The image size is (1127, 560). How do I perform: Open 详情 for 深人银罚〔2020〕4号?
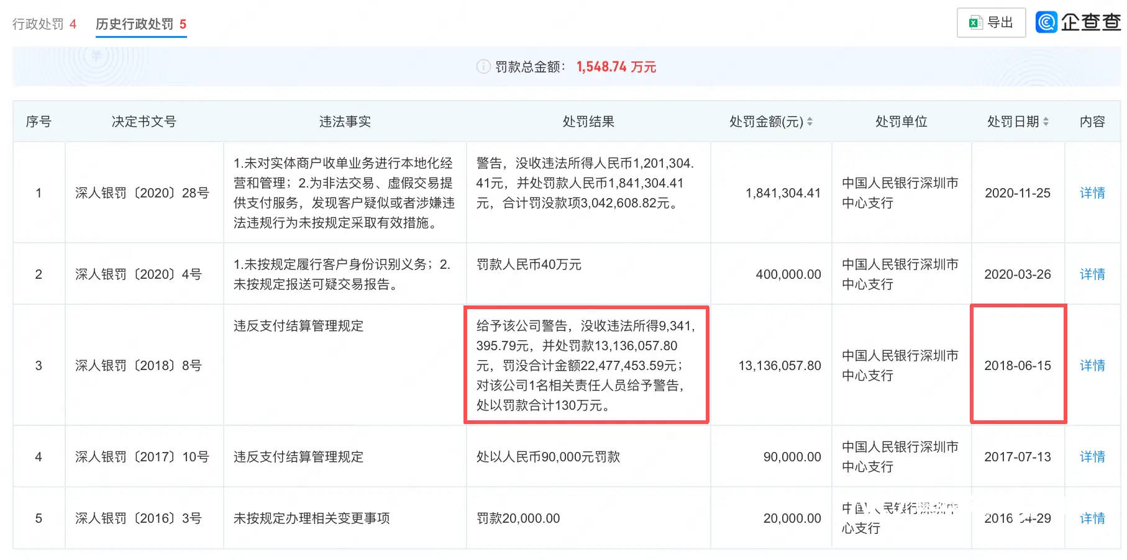point(1092,274)
